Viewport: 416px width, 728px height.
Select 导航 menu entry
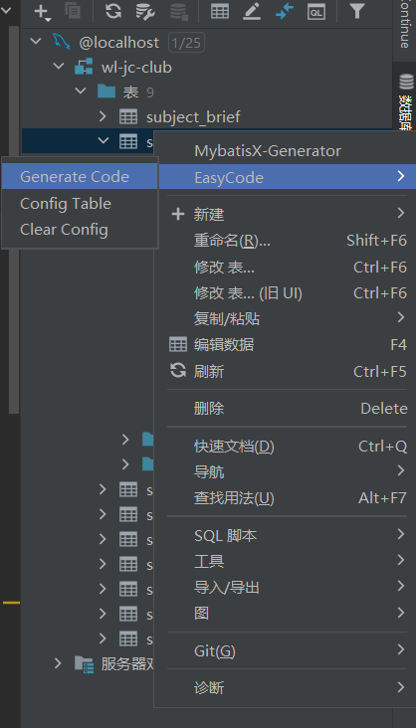[287, 472]
